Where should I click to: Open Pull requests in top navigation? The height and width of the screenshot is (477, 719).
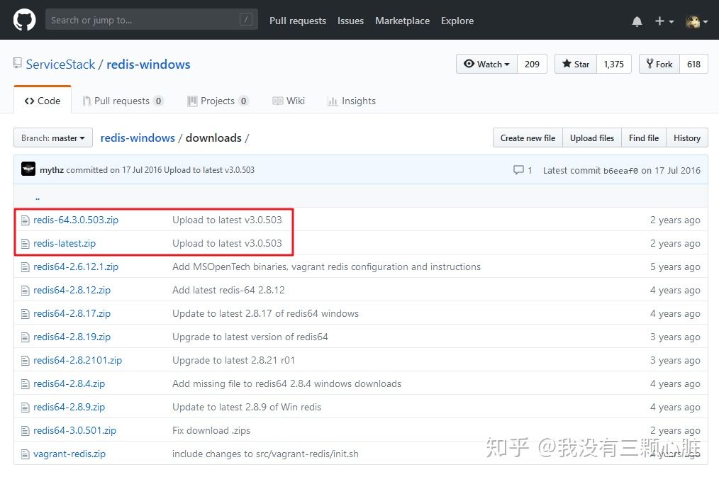[298, 21]
